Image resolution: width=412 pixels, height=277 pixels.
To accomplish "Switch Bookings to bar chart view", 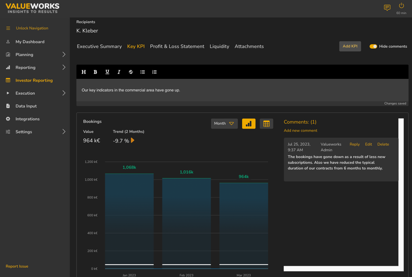I will 248,124.
